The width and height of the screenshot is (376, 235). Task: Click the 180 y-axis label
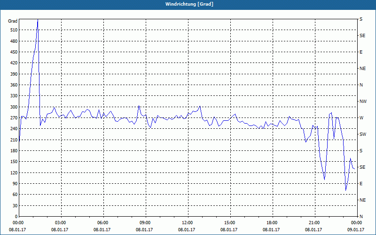[x=14, y=151]
